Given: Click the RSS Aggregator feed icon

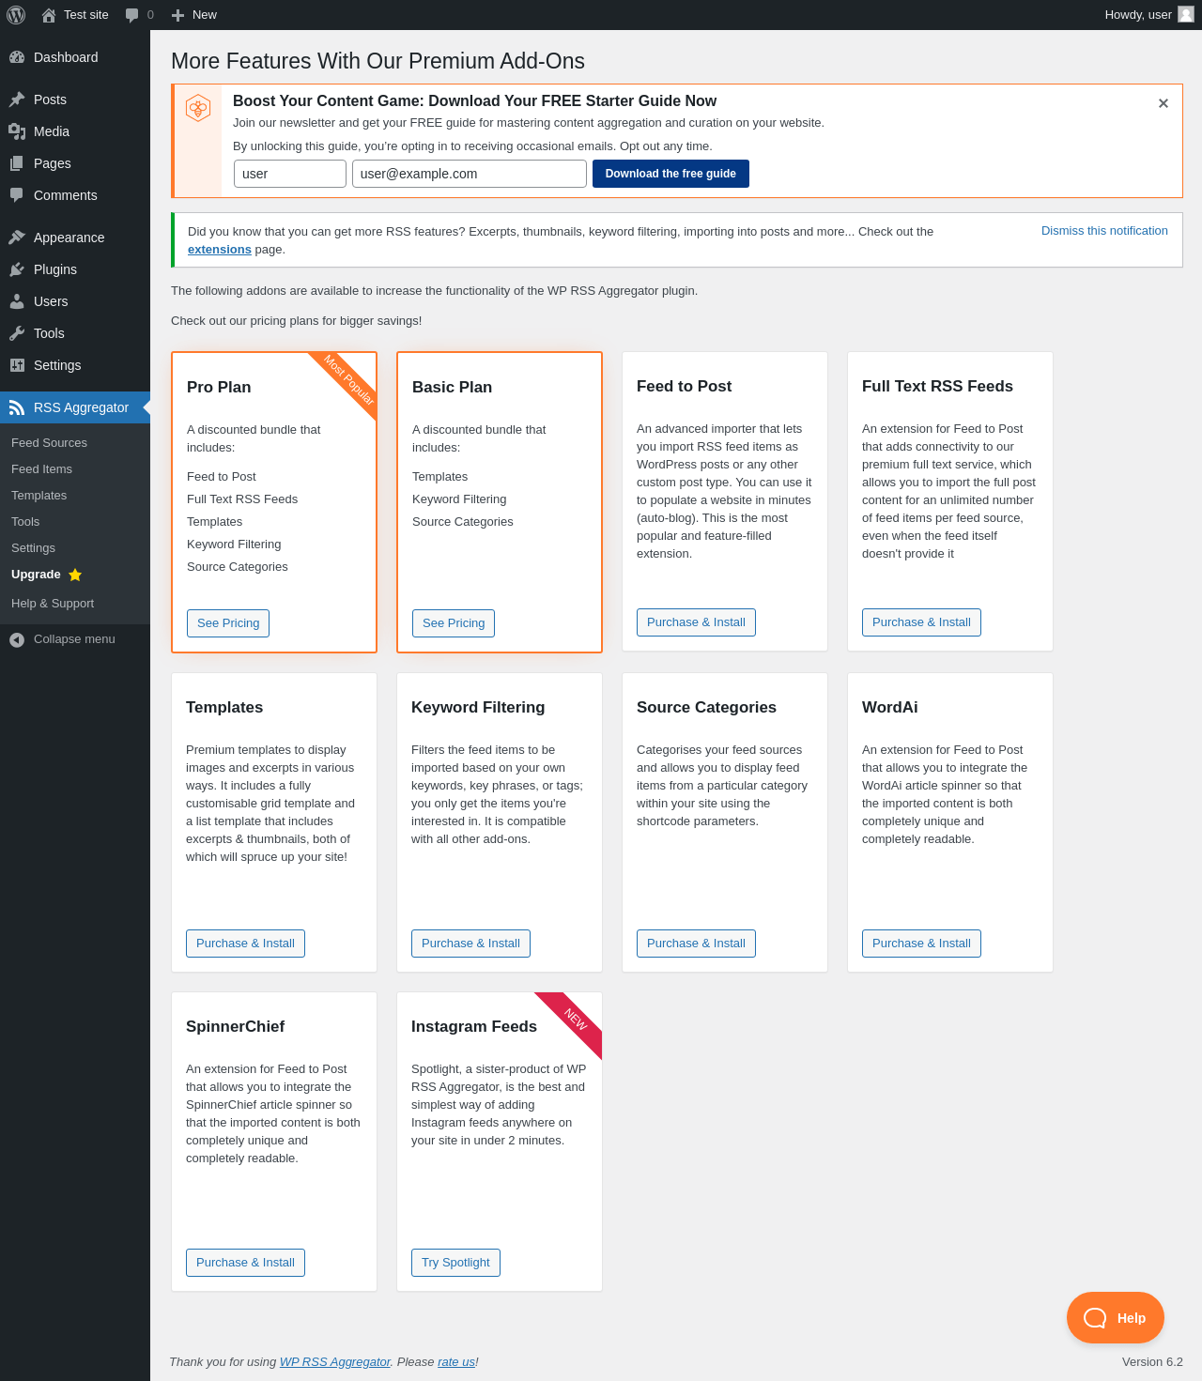Looking at the screenshot, I should (17, 407).
